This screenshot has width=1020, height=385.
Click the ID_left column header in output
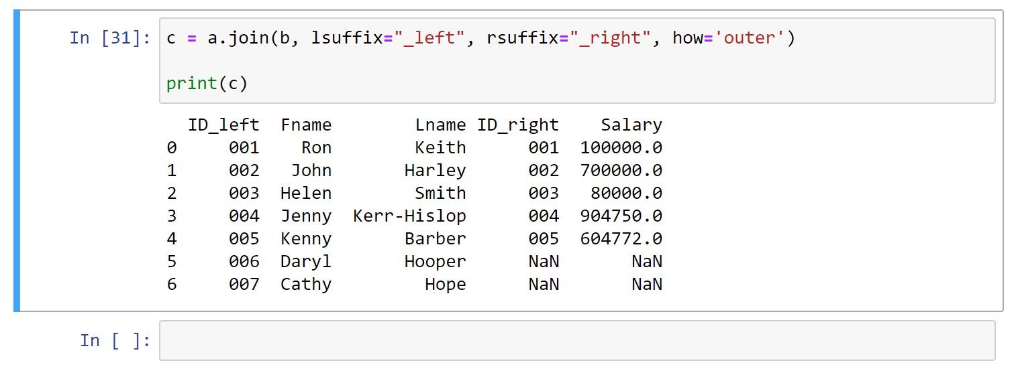pyautogui.click(x=223, y=125)
